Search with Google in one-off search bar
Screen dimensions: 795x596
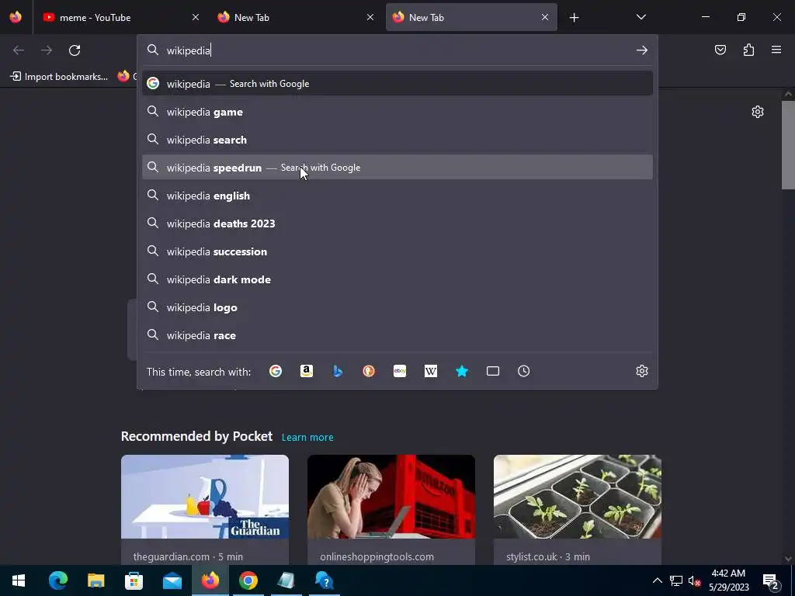[276, 372]
